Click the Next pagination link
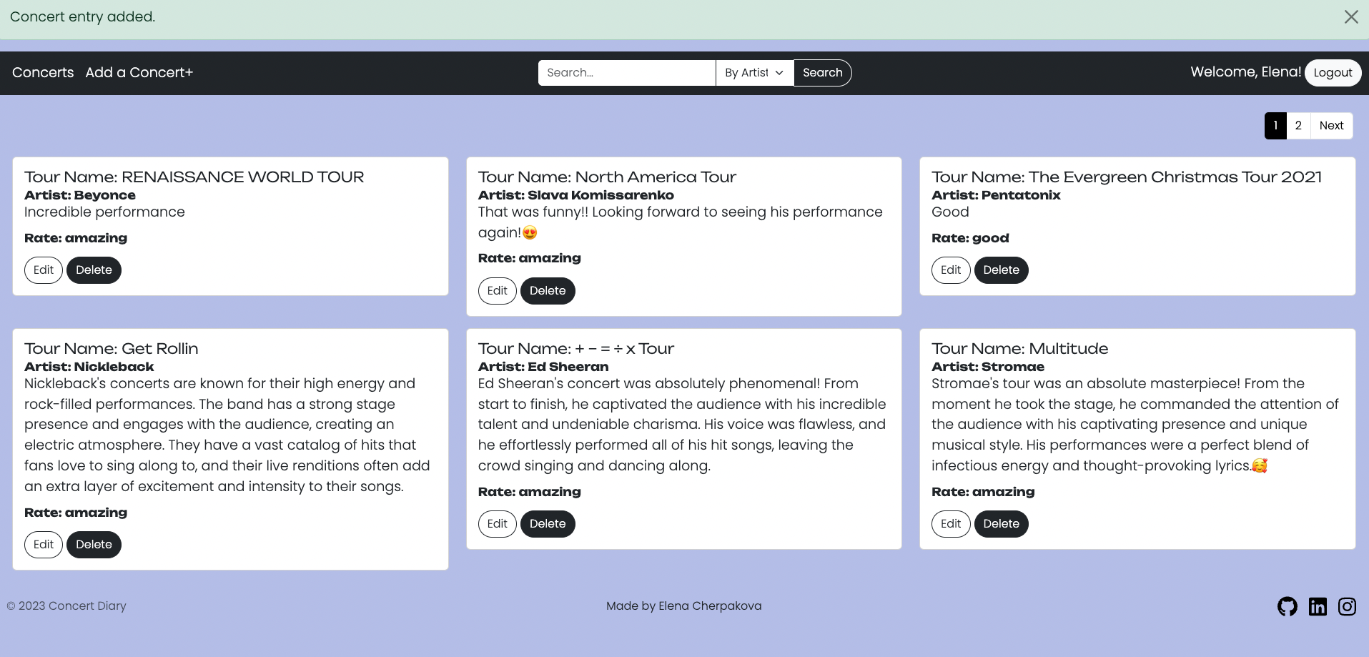This screenshot has width=1369, height=657. (x=1331, y=126)
